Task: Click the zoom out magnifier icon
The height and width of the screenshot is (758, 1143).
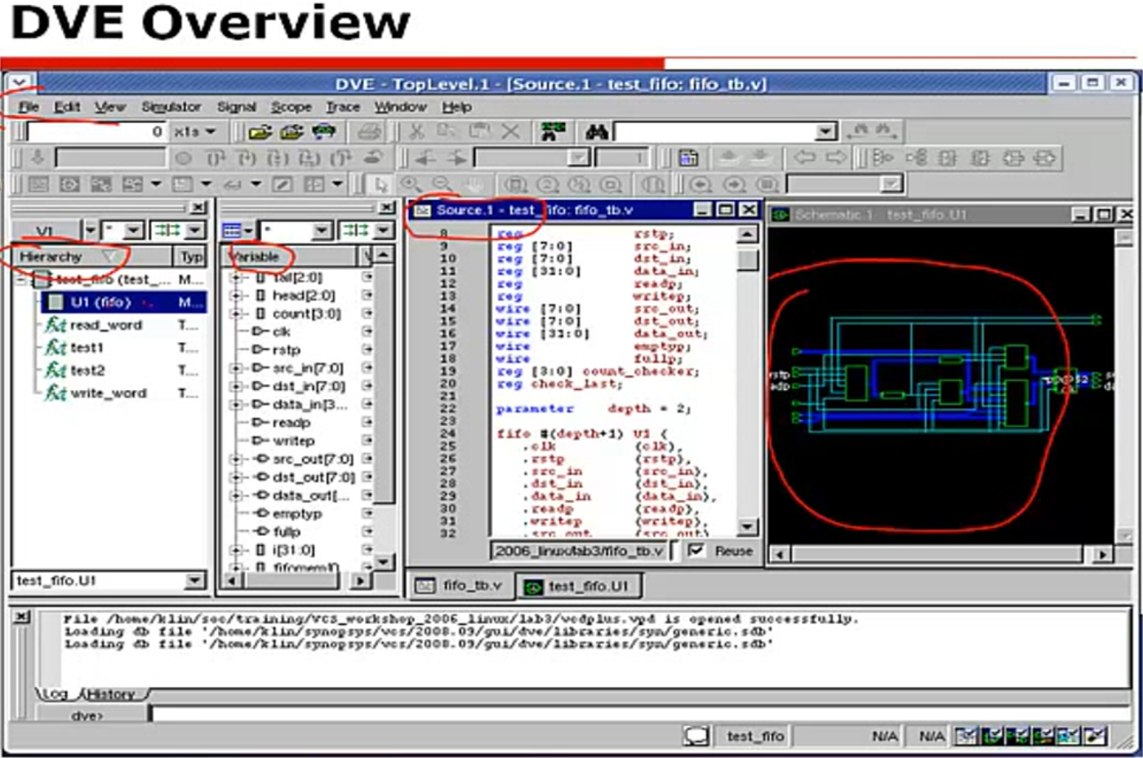Action: [x=442, y=184]
